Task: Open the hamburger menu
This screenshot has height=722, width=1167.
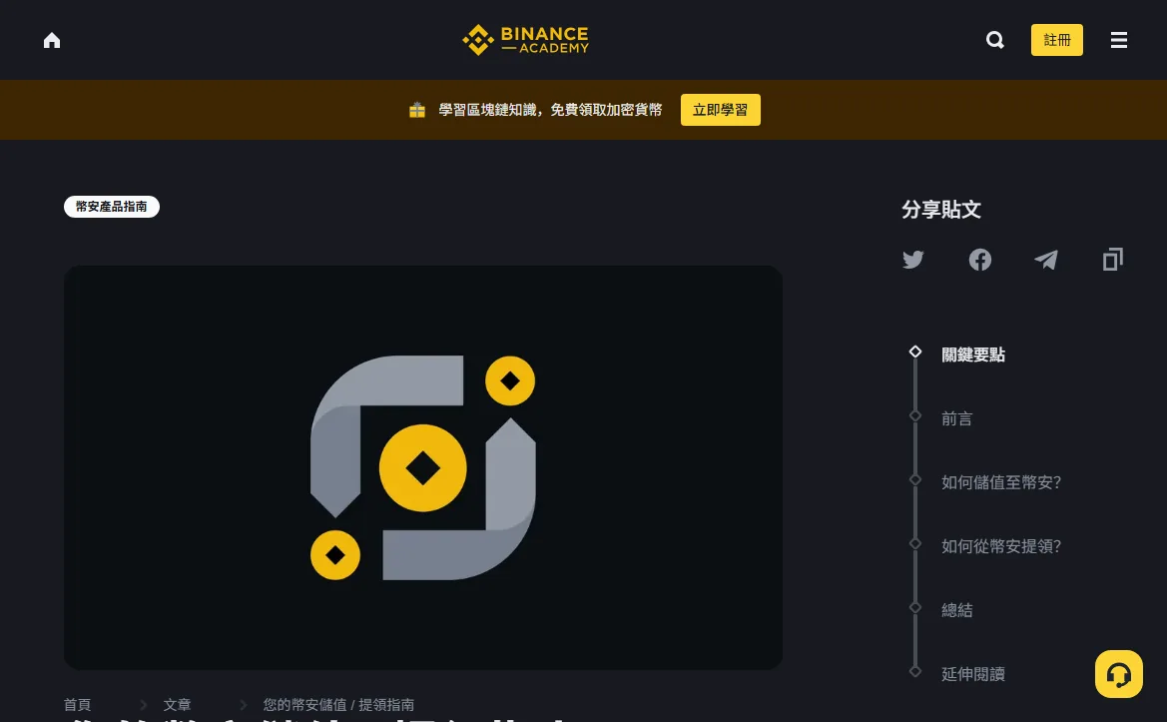Action: 1119,40
